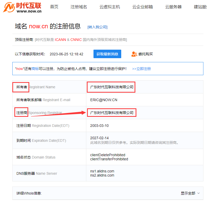Click the 所有者 Registrant Name label

(36, 87)
